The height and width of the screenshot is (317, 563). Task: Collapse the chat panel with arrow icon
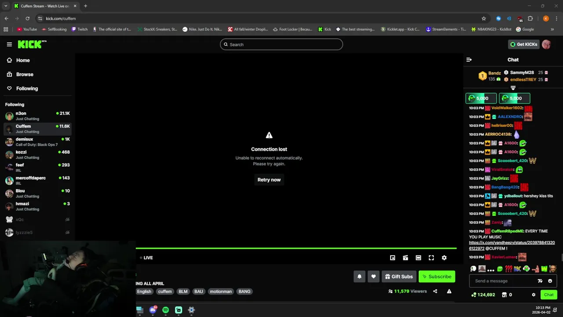coord(469,59)
